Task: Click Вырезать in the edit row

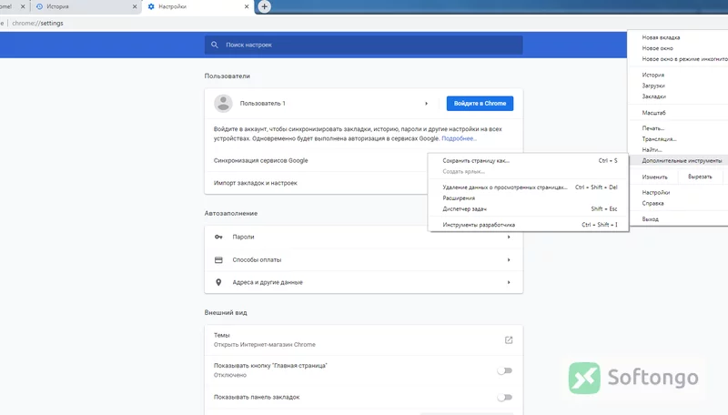Action: 700,177
